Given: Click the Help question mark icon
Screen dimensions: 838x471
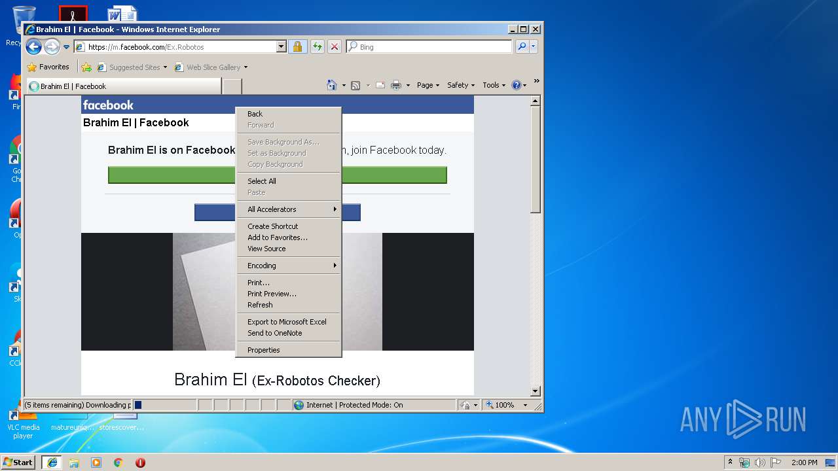Looking at the screenshot, I should click(516, 85).
